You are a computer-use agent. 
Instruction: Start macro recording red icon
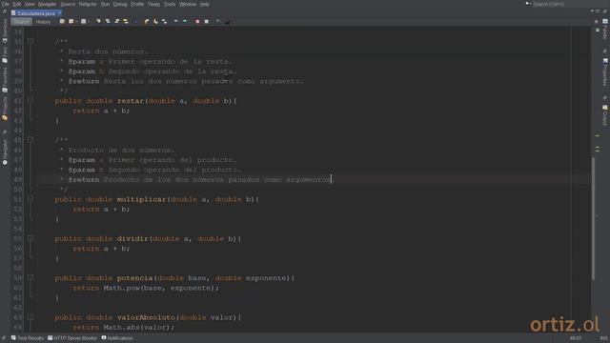coord(197,21)
